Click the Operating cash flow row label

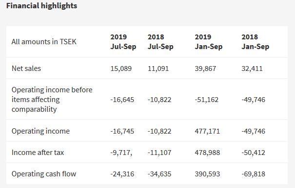[44, 174]
